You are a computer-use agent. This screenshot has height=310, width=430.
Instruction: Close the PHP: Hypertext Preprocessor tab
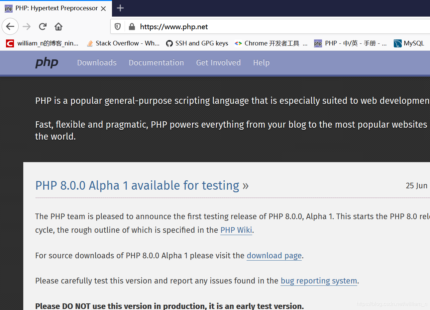[x=103, y=8]
